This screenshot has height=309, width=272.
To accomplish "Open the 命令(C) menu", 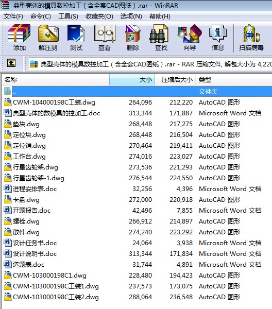I will click(x=41, y=16).
